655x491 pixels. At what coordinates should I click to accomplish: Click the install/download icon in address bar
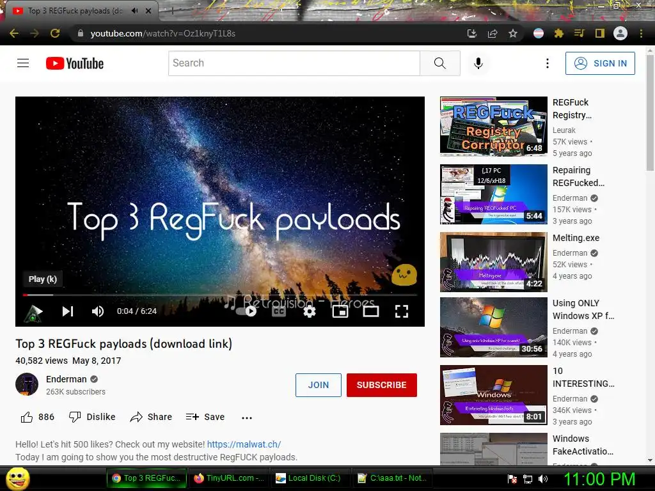[472, 33]
